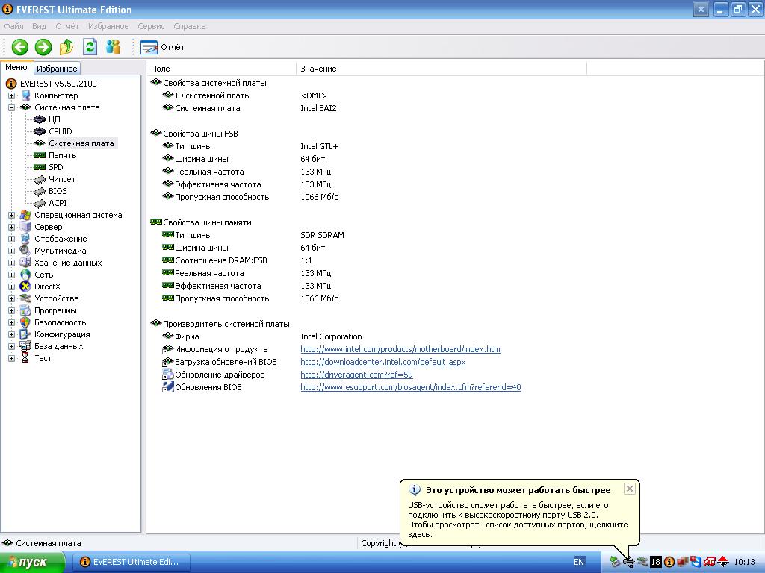
Task: Click the Значение column header
Action: click(x=441, y=69)
